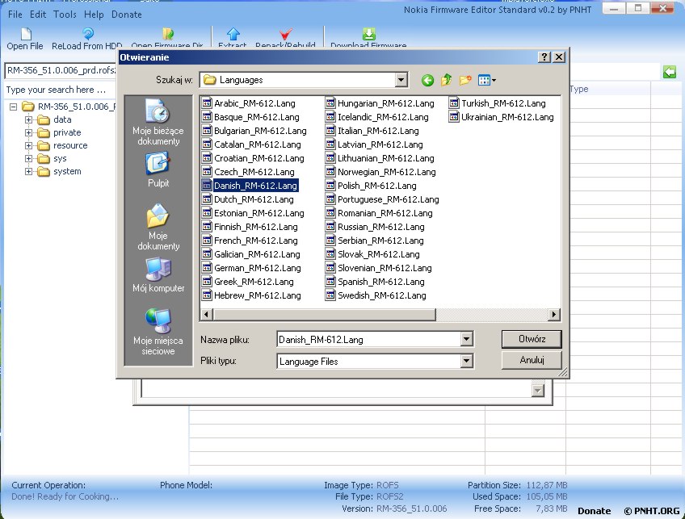685x519 pixels.
Task: Expand the data folder node
Action: pyautogui.click(x=29, y=119)
